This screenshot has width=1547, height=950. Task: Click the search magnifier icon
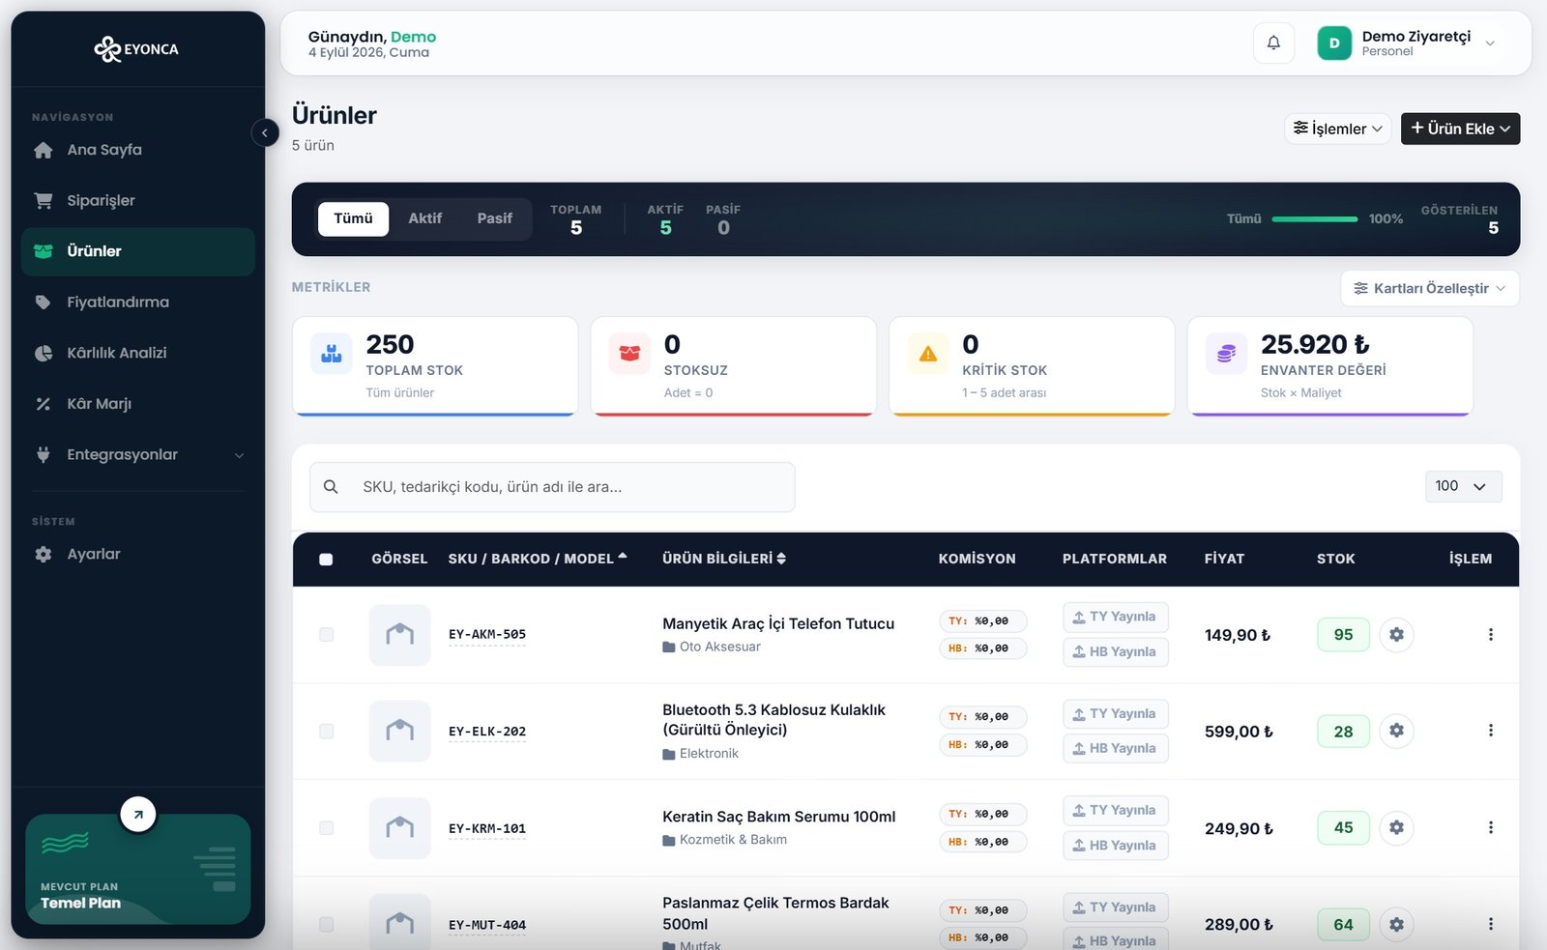pyautogui.click(x=331, y=486)
